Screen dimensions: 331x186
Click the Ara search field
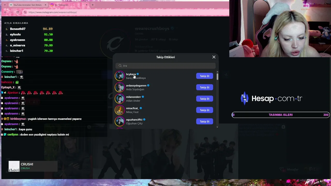click(x=165, y=66)
